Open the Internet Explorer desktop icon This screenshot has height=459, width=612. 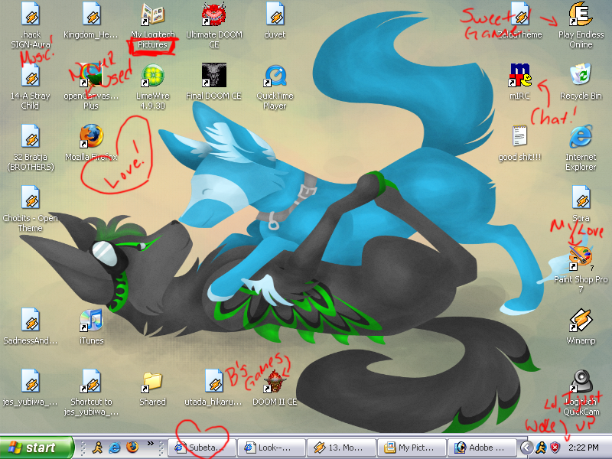581,137
